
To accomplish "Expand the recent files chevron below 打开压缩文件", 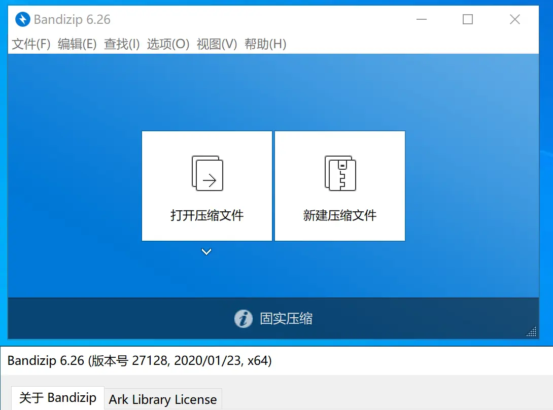I will point(206,252).
